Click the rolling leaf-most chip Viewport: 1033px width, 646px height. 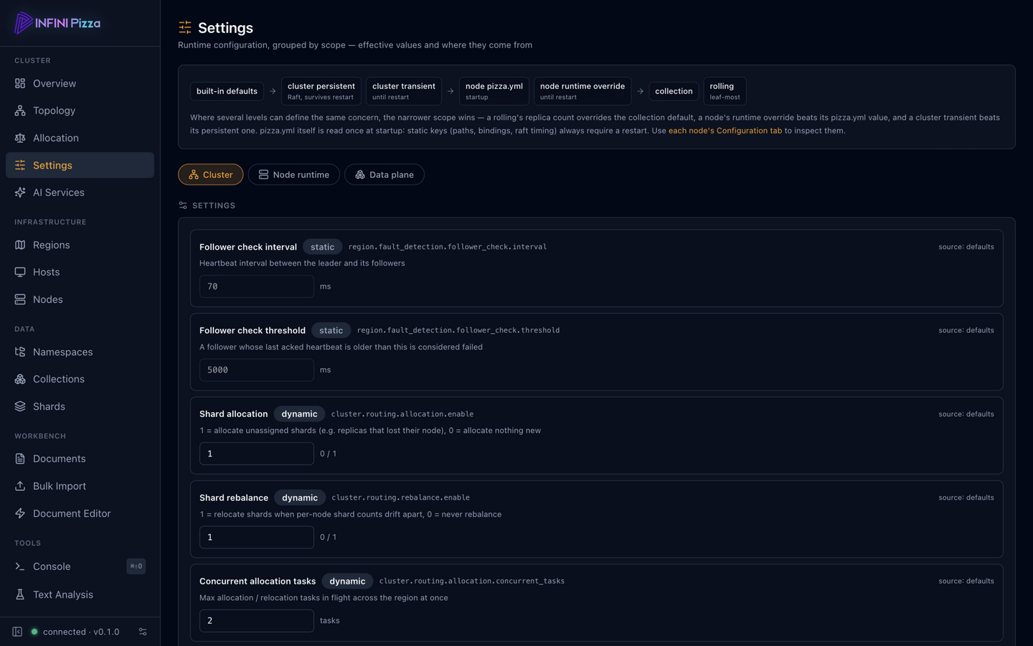[725, 91]
